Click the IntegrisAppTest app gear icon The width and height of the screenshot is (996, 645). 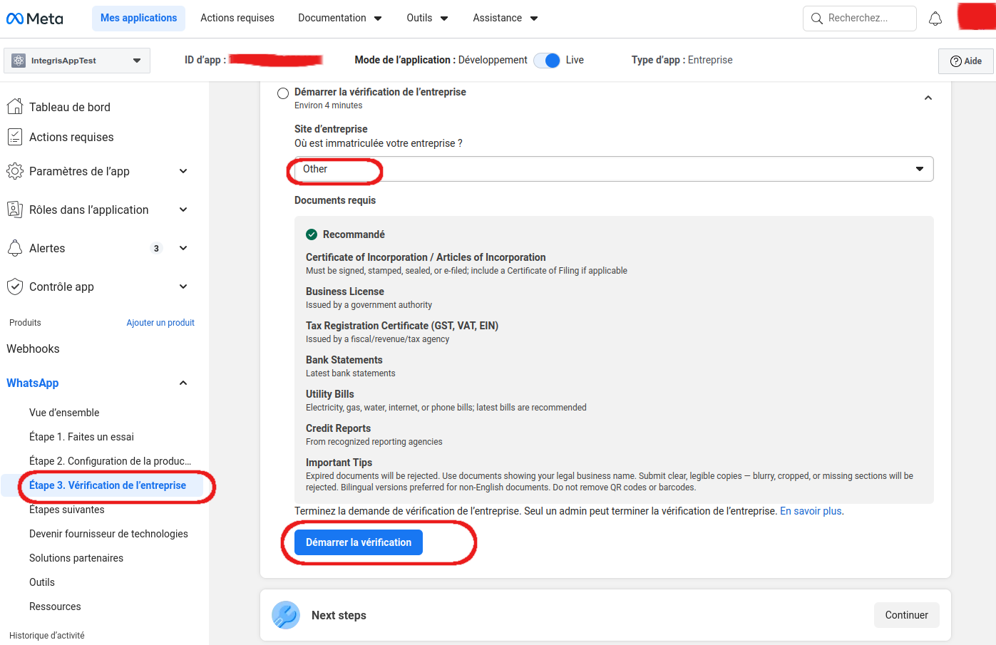click(x=19, y=61)
